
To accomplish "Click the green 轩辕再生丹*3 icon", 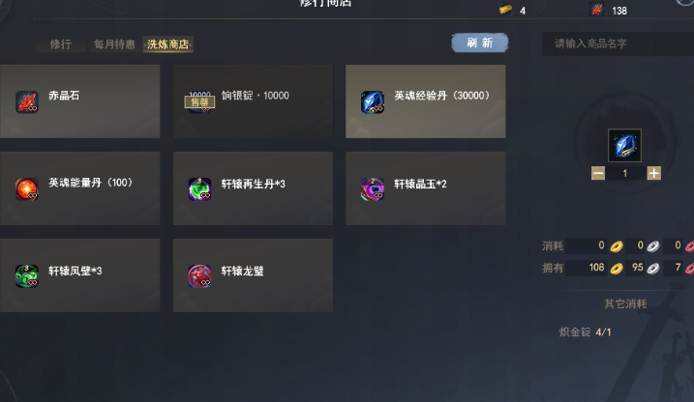I will [199, 189].
